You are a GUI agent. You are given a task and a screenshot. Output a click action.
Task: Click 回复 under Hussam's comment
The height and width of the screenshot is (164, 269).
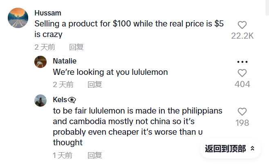tap(76, 47)
